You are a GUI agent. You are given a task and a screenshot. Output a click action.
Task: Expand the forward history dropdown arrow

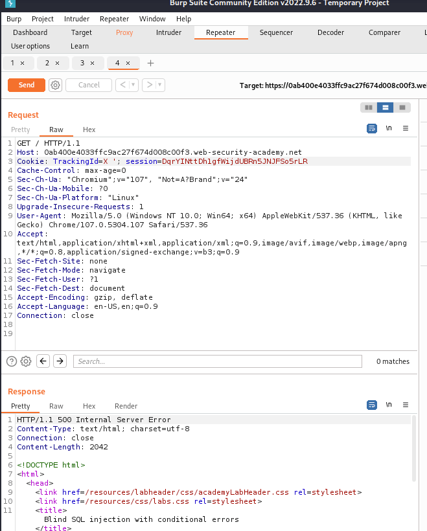(159, 85)
